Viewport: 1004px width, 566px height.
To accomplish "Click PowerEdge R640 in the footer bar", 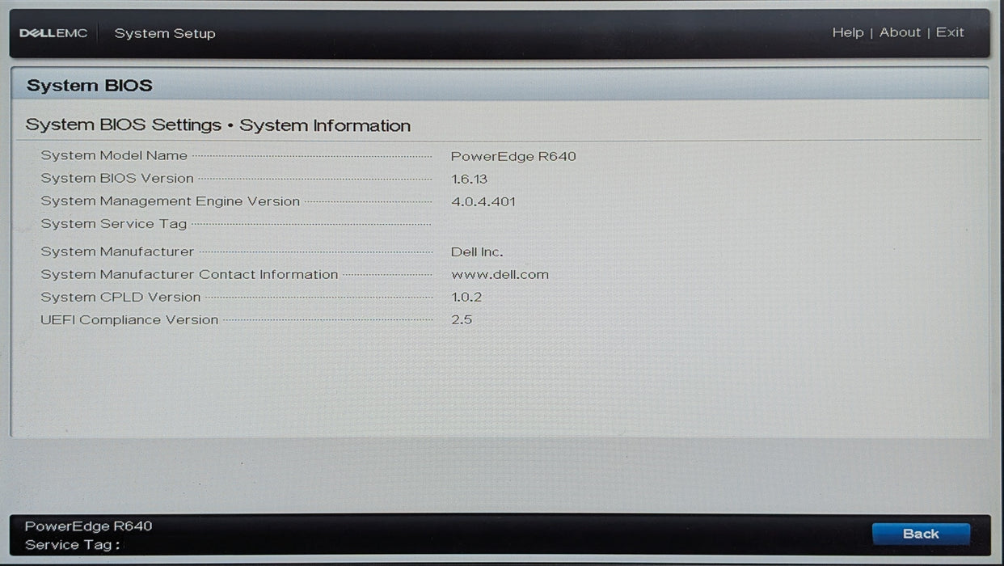I will click(88, 526).
